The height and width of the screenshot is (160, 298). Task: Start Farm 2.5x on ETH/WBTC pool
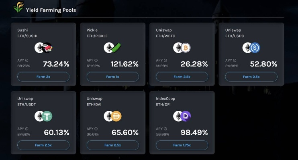[x=182, y=77]
